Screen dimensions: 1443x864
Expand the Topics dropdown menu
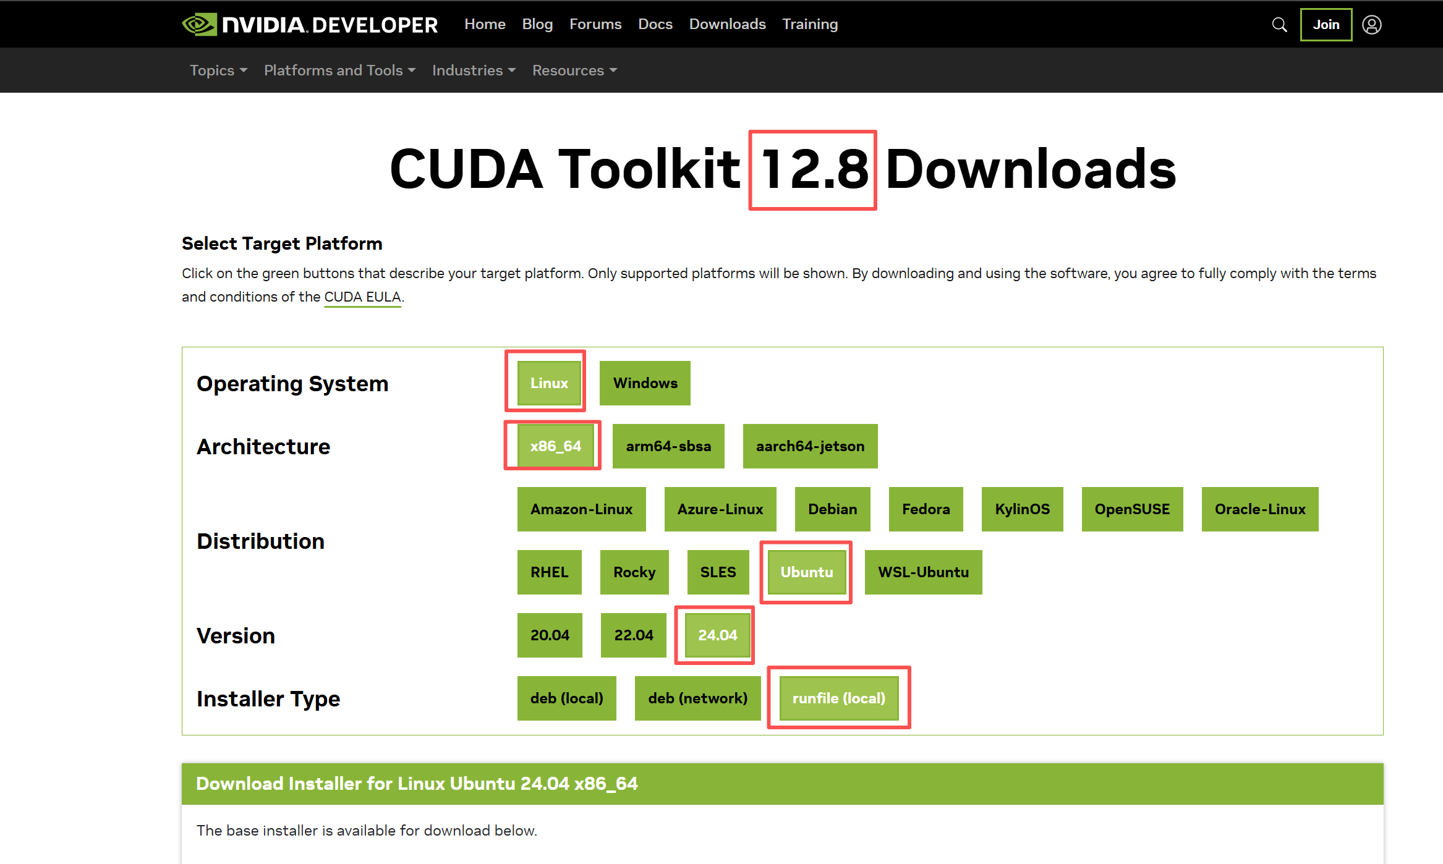click(218, 70)
